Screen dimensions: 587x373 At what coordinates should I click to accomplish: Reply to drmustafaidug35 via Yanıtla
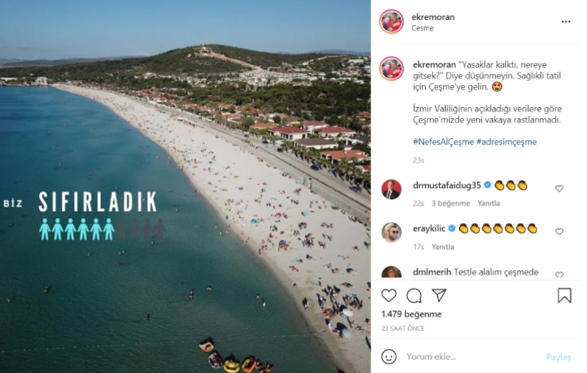click(x=489, y=204)
